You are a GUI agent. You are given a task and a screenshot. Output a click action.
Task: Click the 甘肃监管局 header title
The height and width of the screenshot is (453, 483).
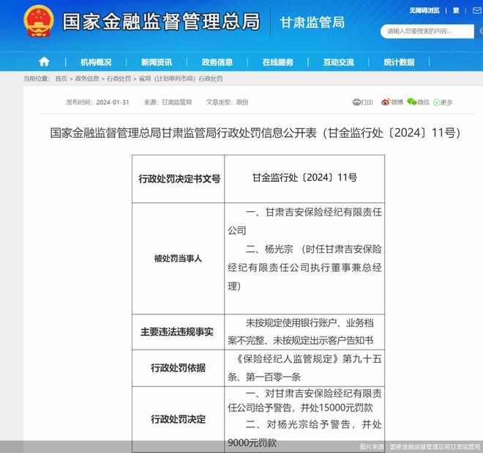312,22
